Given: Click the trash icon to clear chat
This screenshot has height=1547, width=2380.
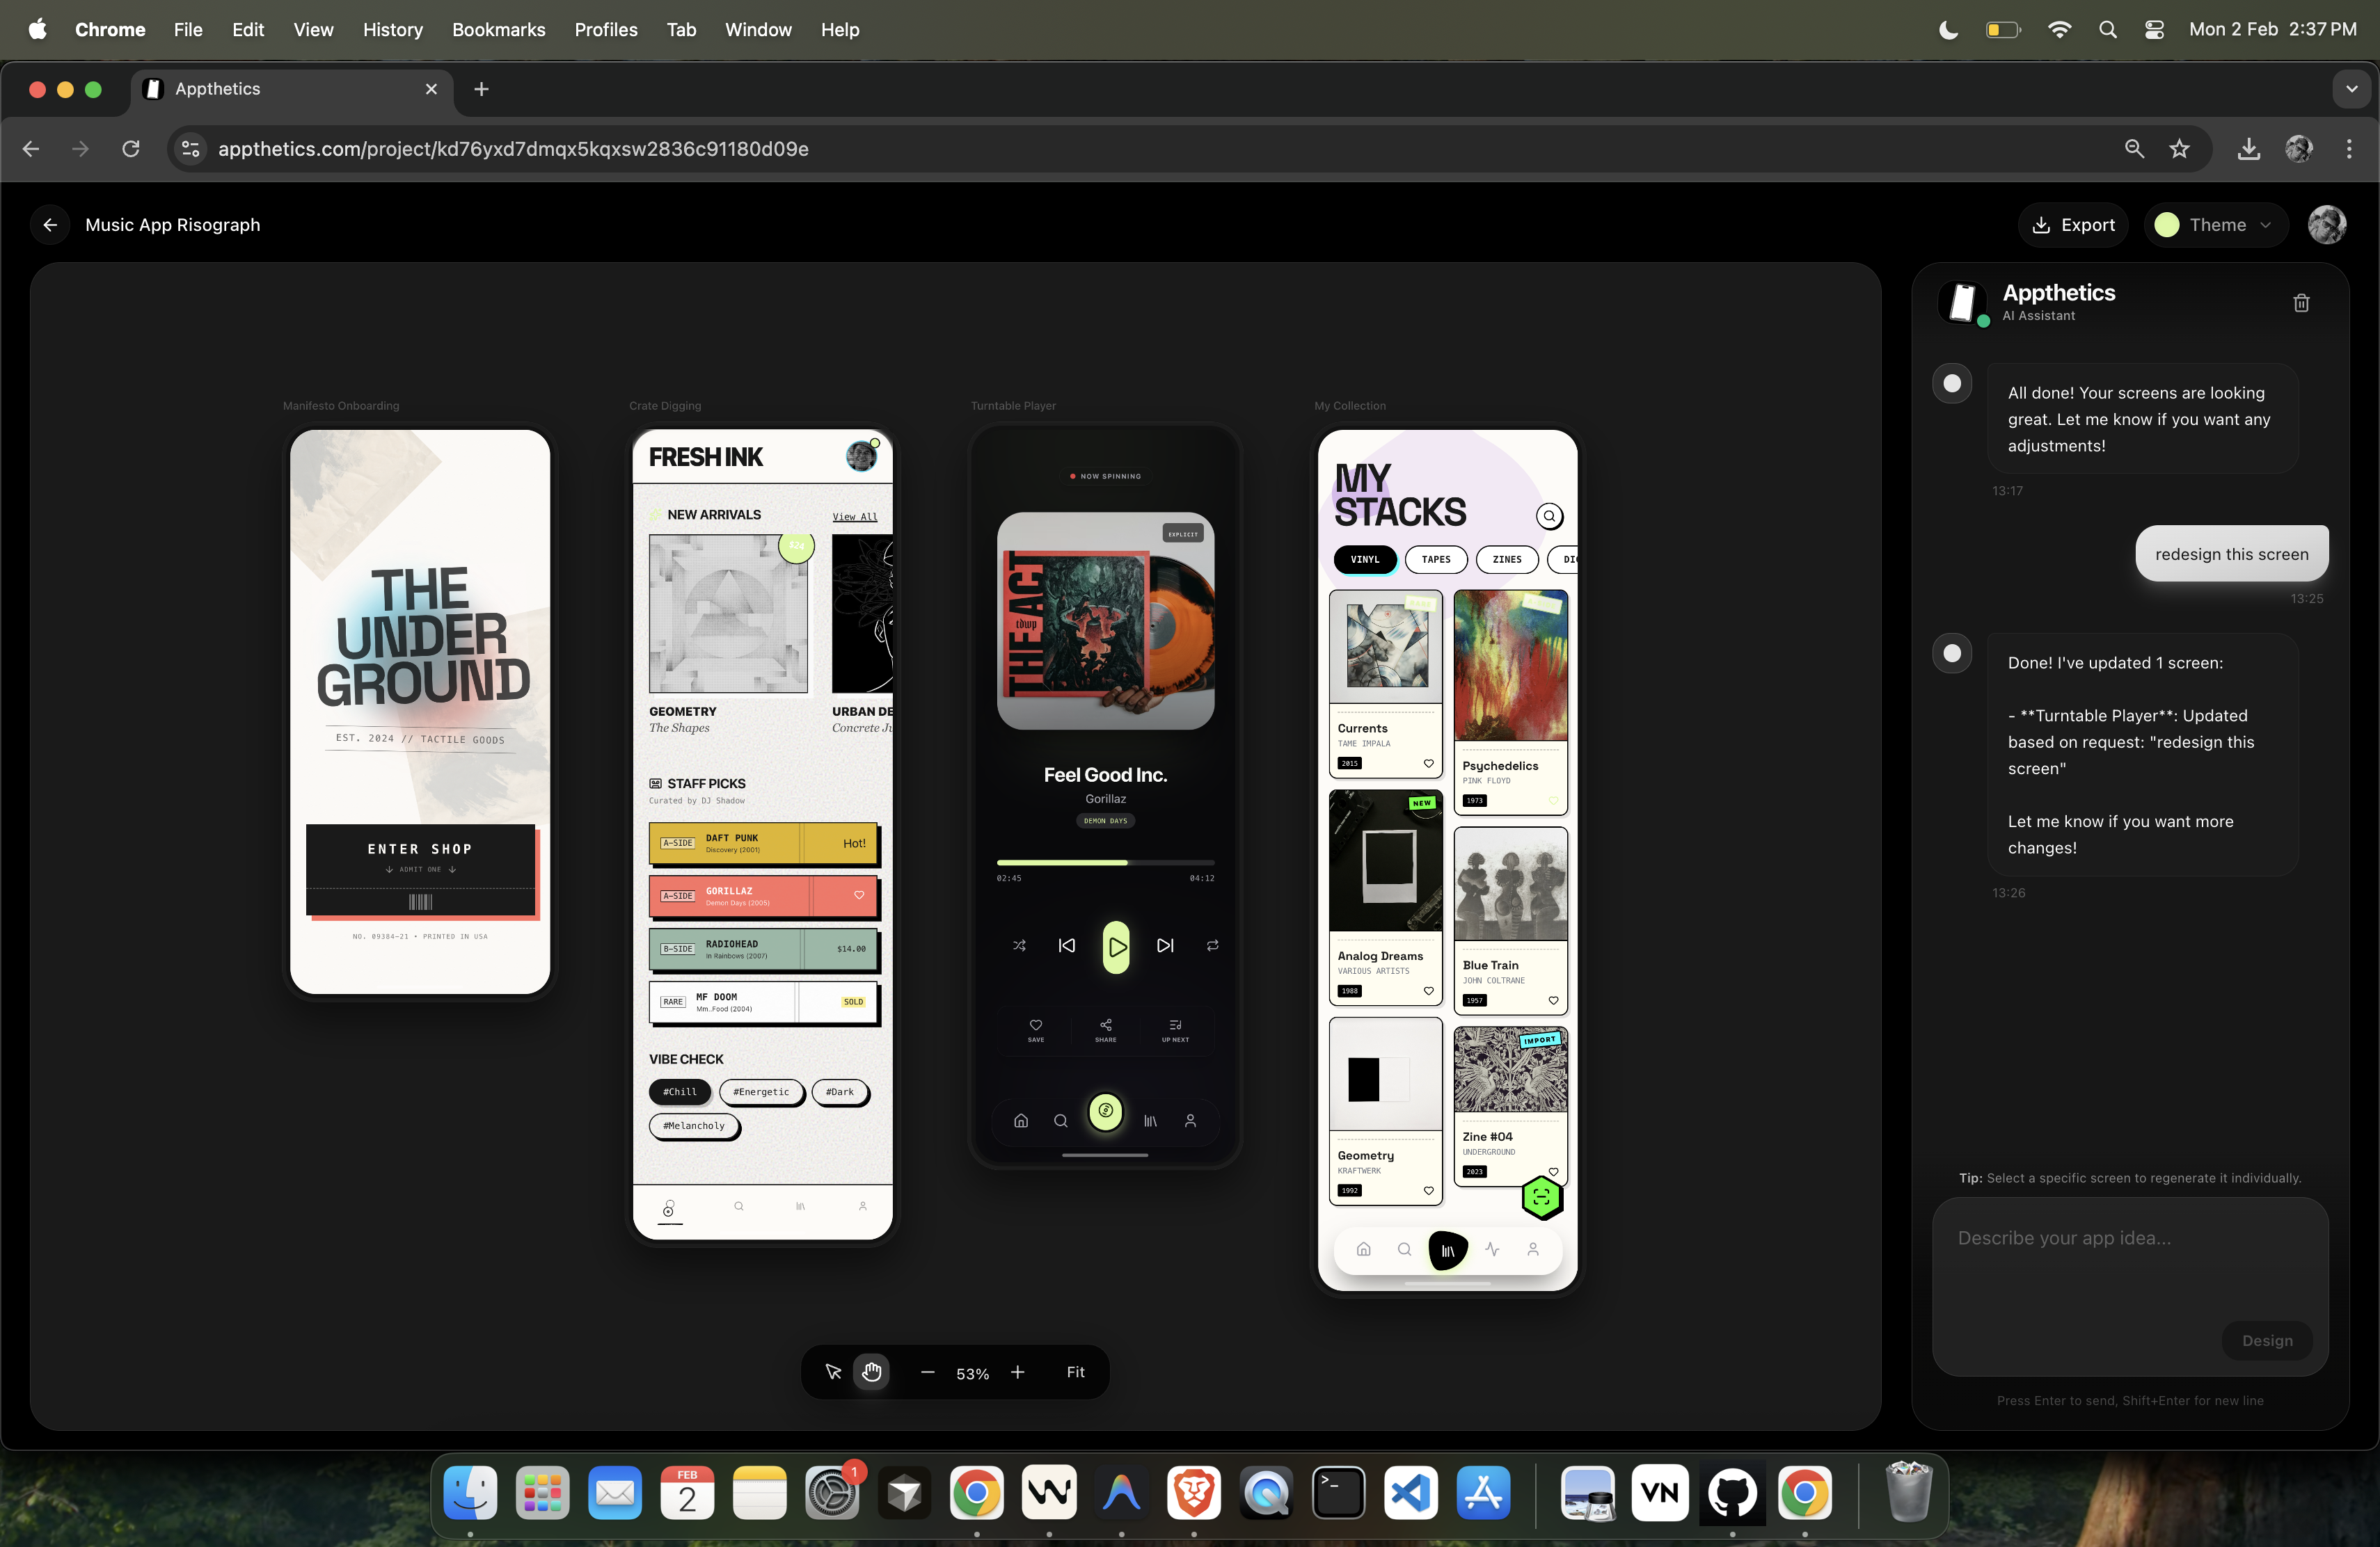Looking at the screenshot, I should (x=2301, y=303).
